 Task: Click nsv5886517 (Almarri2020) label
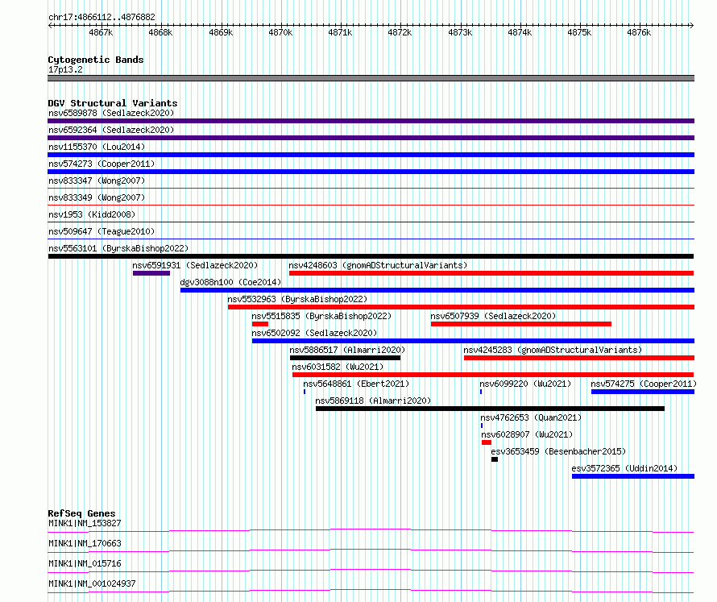347,350
